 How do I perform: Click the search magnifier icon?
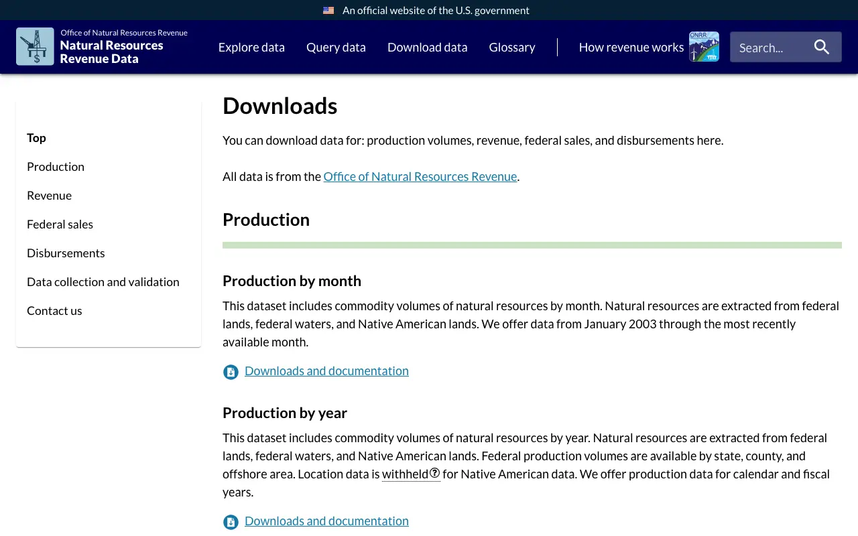(x=822, y=47)
